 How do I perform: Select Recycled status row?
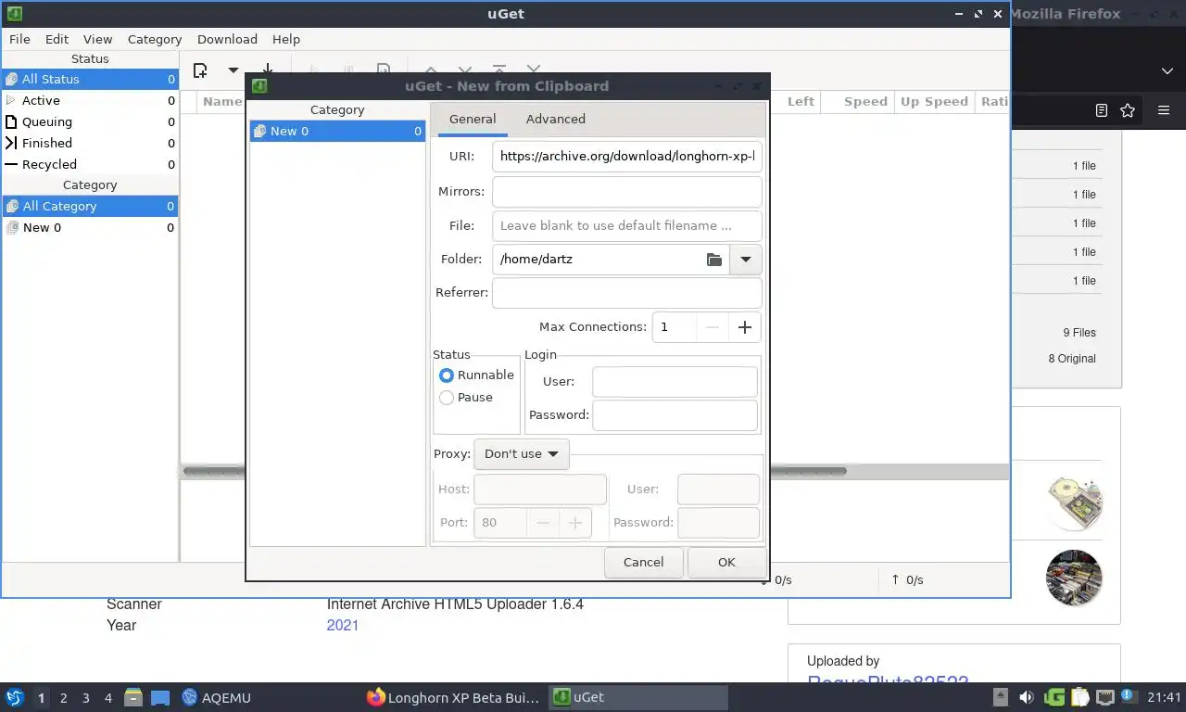coord(90,164)
